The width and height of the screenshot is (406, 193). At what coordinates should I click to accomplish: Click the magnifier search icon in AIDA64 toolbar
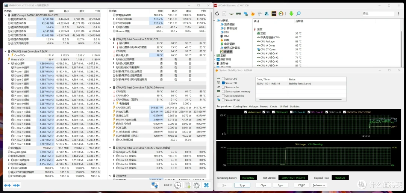[x=298, y=14]
